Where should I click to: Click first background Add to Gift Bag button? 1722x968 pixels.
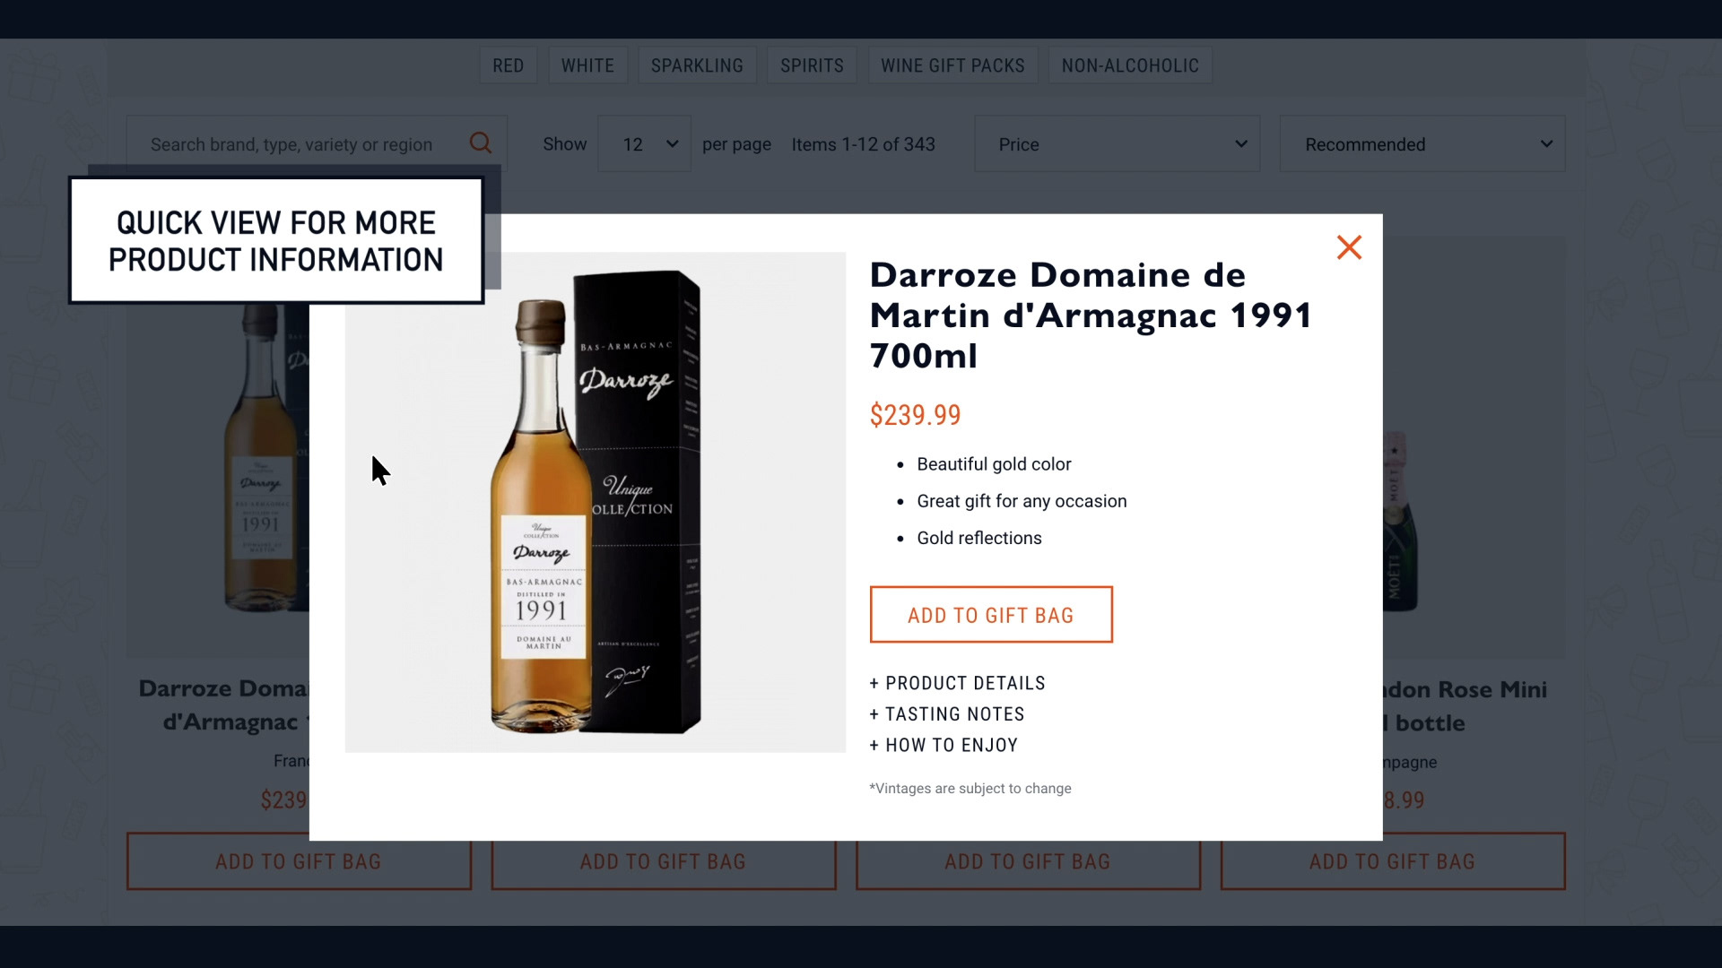299,861
